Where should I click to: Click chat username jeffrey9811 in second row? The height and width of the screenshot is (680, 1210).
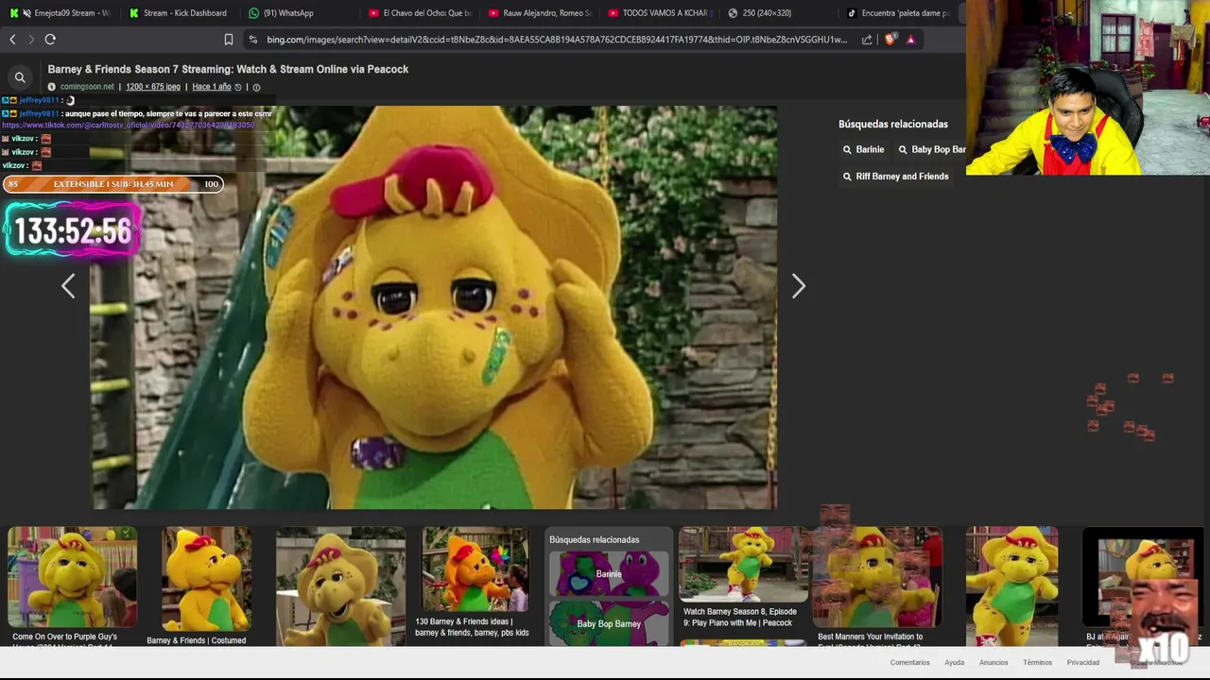click(39, 113)
